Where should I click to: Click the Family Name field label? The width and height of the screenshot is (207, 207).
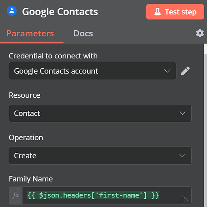(31, 179)
